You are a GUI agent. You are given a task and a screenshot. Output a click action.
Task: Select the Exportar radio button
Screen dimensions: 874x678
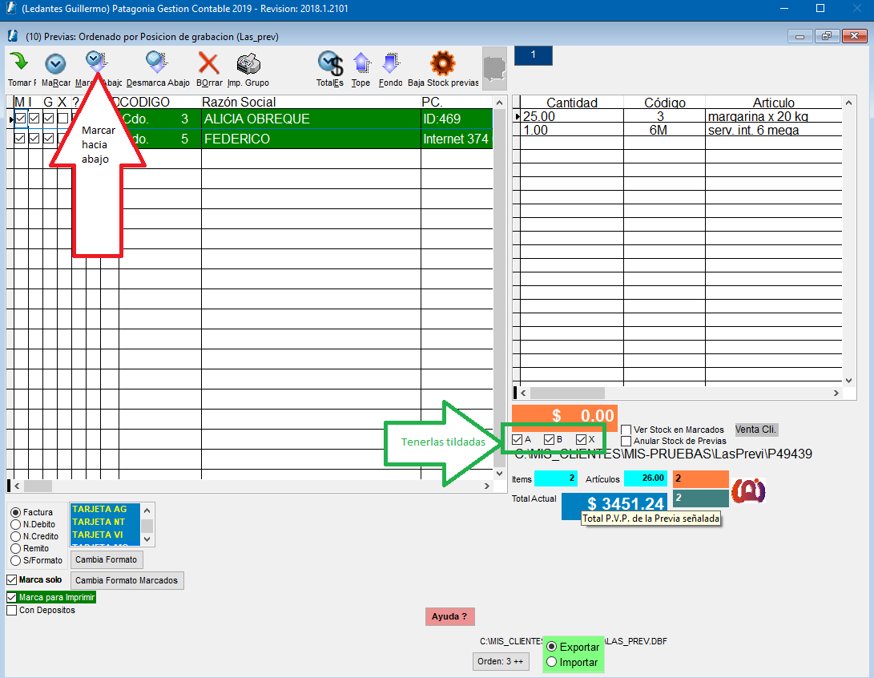(552, 647)
